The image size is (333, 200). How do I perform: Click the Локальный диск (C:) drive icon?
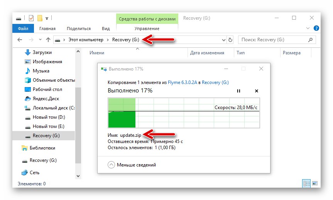pos(28,108)
